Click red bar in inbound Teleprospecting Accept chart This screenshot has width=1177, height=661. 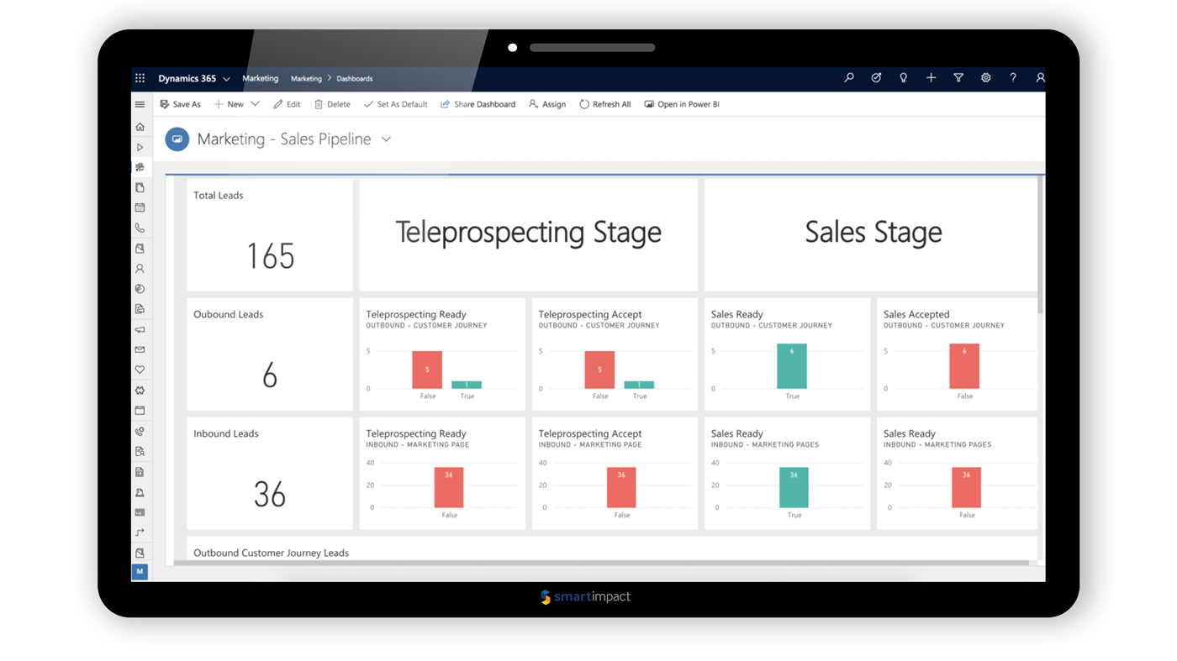click(x=621, y=488)
